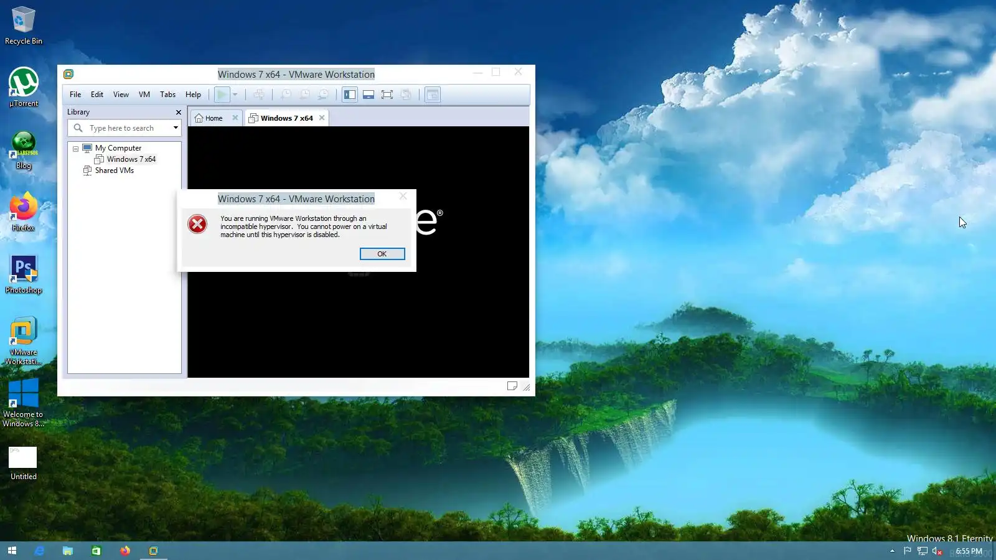Toggle the Show Library sidebar icon

click(350, 95)
